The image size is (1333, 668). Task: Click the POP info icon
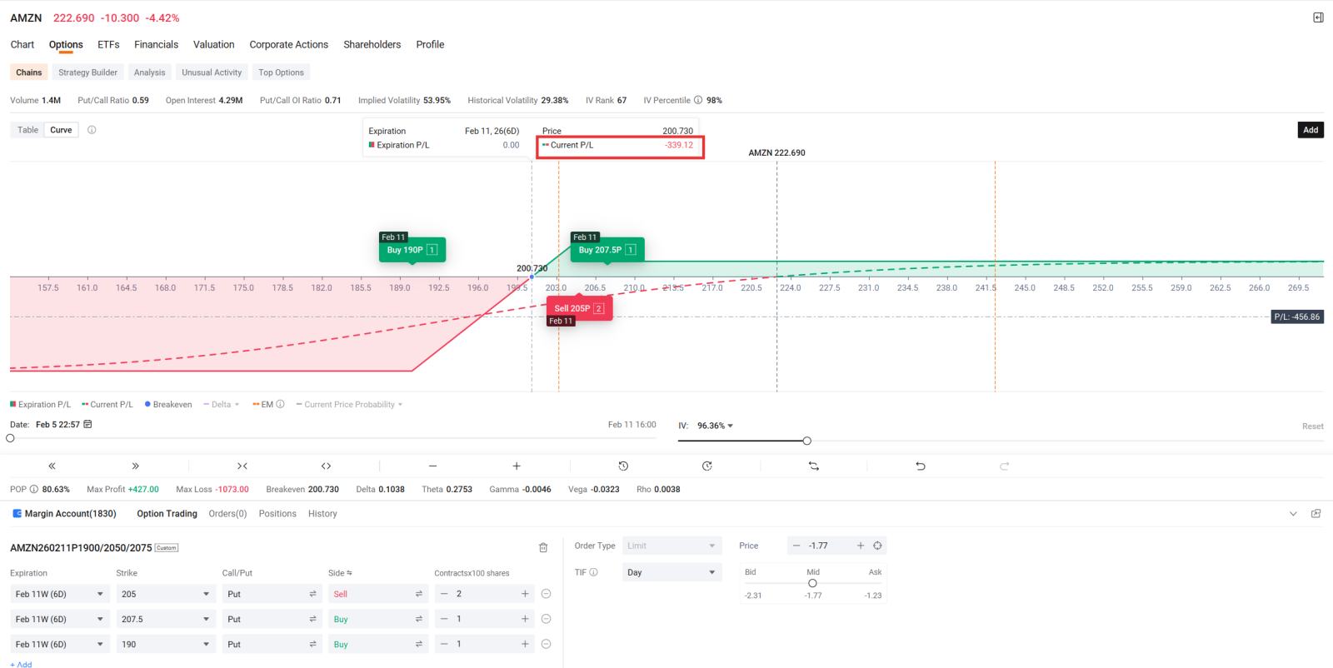click(34, 490)
